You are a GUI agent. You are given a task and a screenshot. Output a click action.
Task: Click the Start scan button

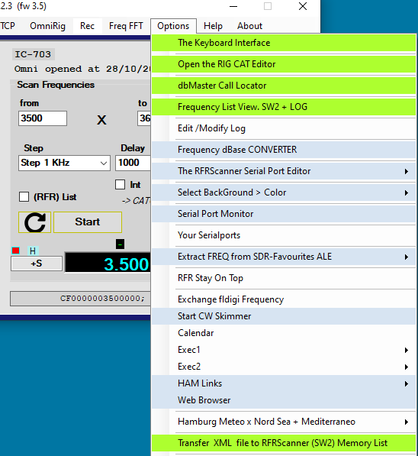(88, 222)
